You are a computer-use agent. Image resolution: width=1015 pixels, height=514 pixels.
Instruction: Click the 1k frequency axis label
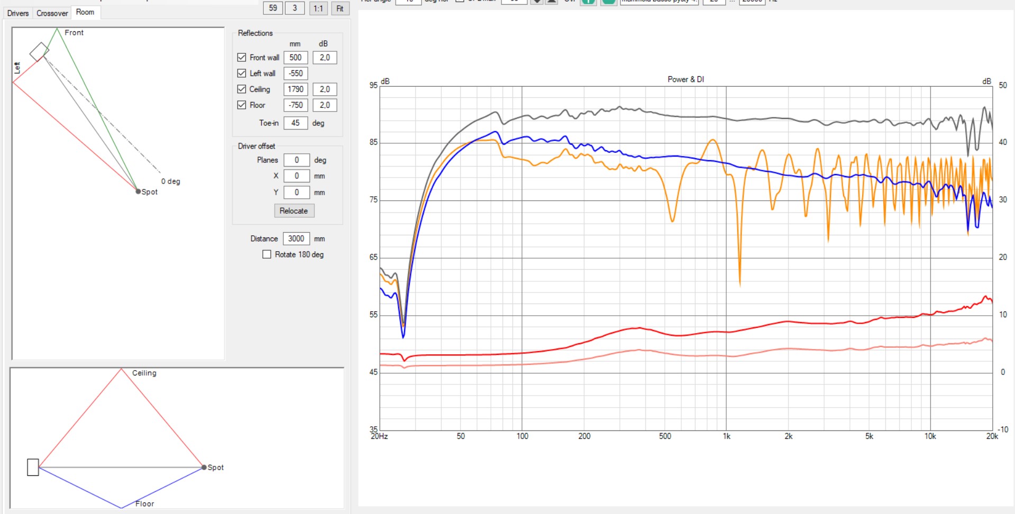727,436
